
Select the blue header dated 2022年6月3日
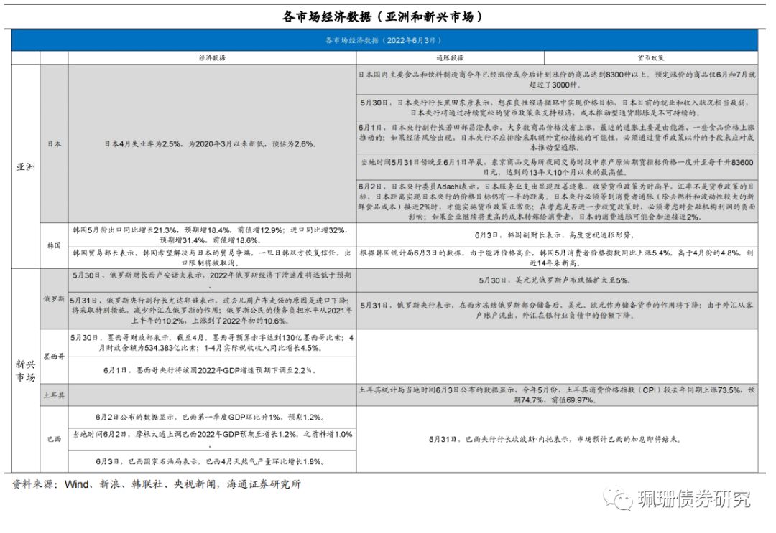384,40
